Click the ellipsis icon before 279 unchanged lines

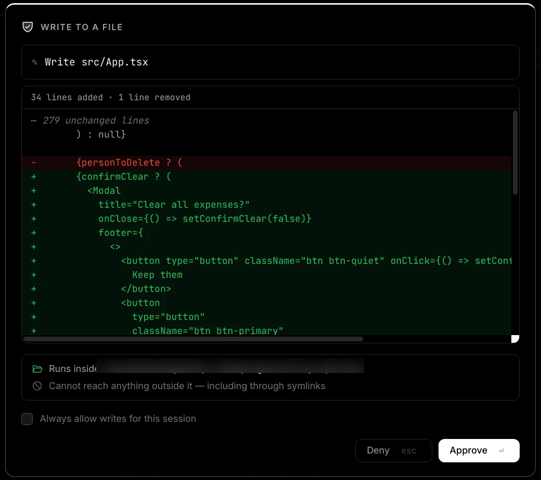point(34,121)
